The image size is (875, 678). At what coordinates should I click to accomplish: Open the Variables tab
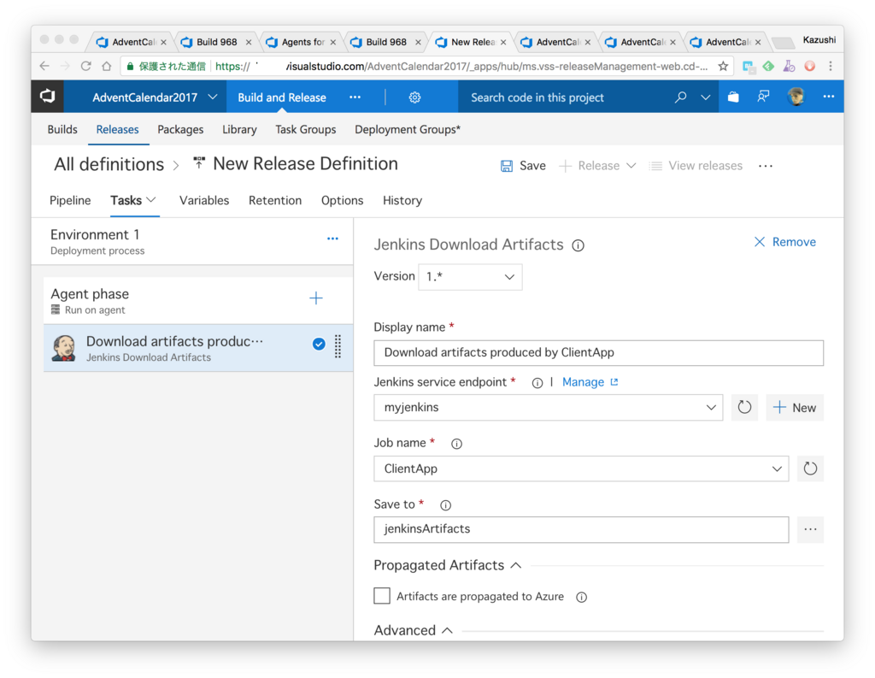point(203,201)
